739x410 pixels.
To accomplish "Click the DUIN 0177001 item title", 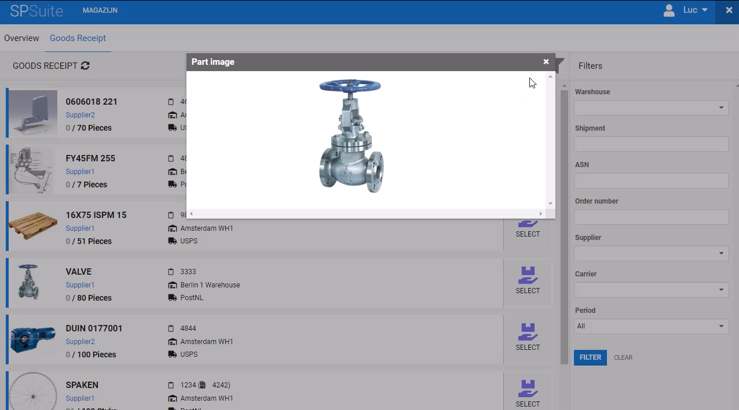I will pyautogui.click(x=94, y=328).
